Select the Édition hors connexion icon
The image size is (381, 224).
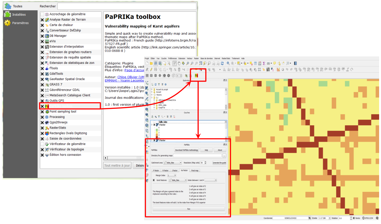[47, 155]
